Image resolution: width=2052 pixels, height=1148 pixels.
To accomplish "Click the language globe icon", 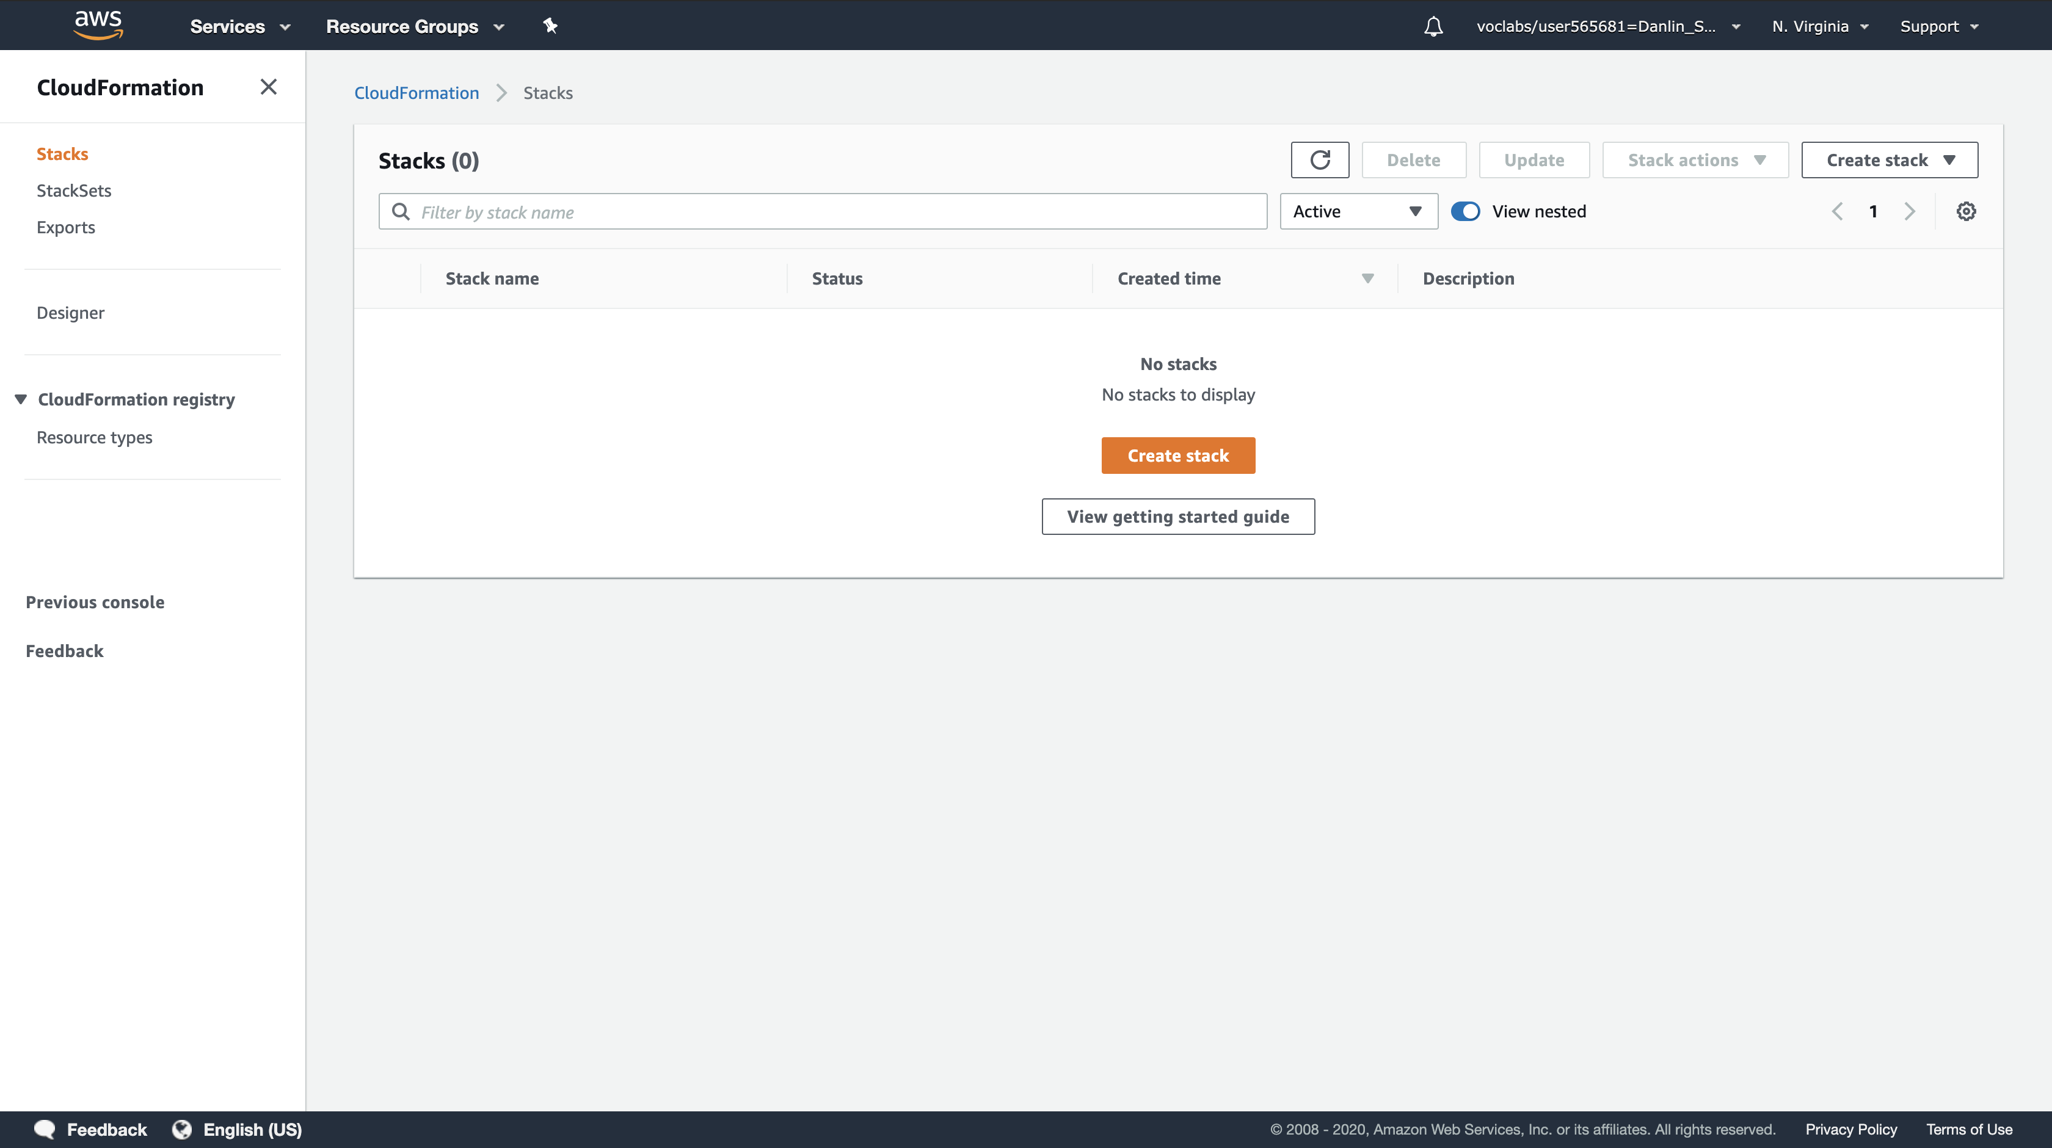I will [183, 1129].
